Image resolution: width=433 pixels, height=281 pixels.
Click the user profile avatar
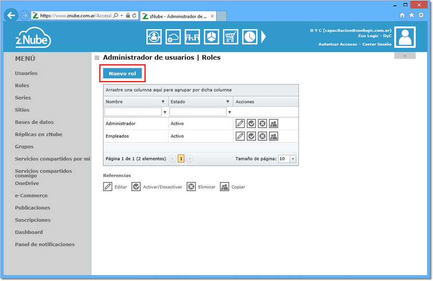click(x=405, y=37)
